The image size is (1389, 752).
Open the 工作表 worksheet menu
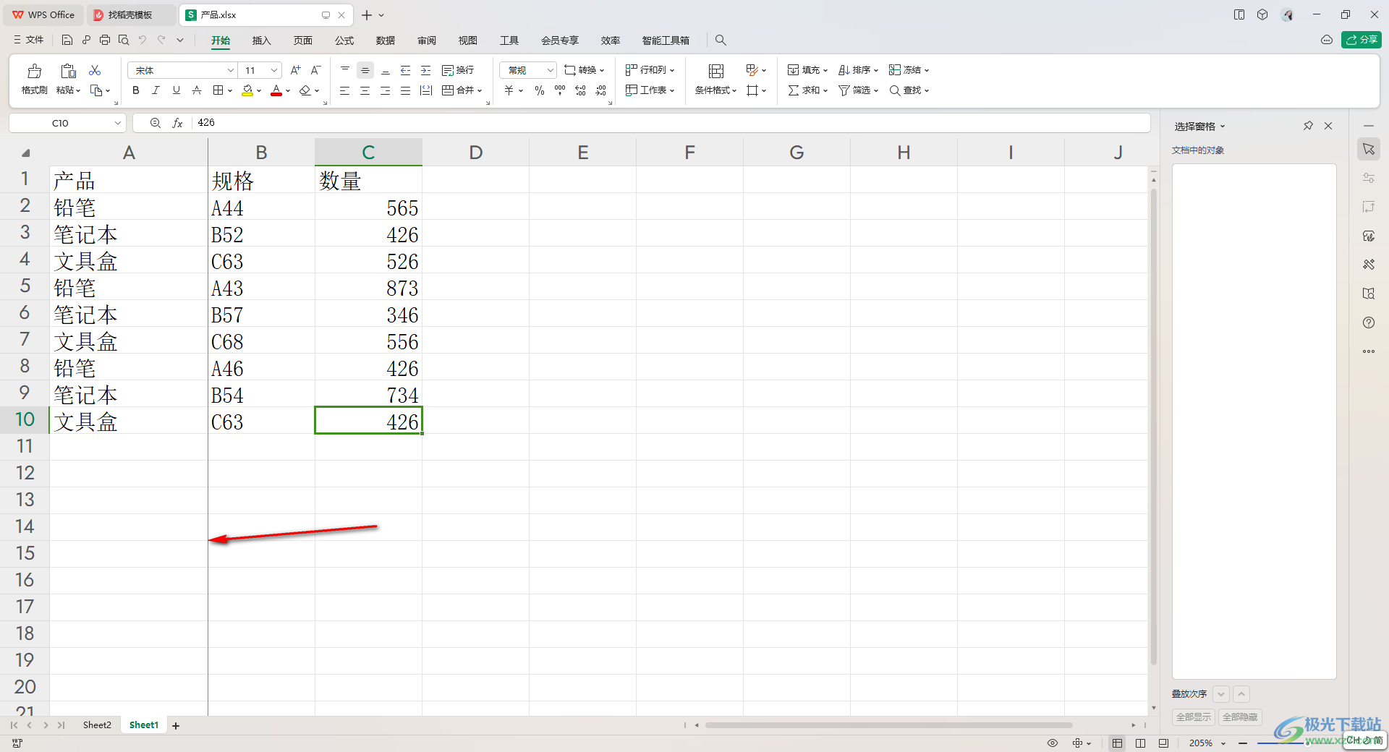coord(650,90)
